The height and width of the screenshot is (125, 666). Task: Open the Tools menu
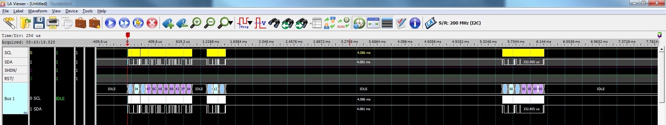point(87,11)
